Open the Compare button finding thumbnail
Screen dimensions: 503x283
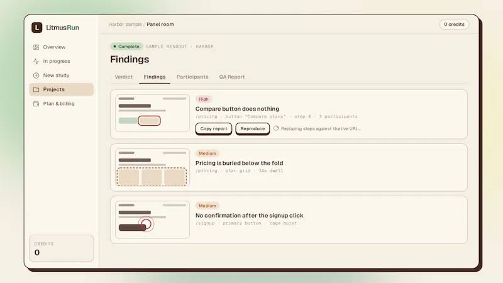pyautogui.click(x=152, y=113)
